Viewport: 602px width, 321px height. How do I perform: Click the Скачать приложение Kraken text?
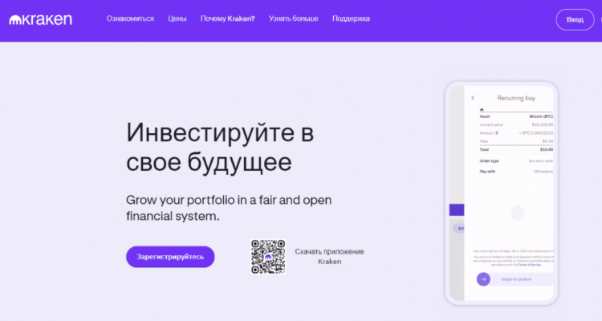tap(329, 257)
